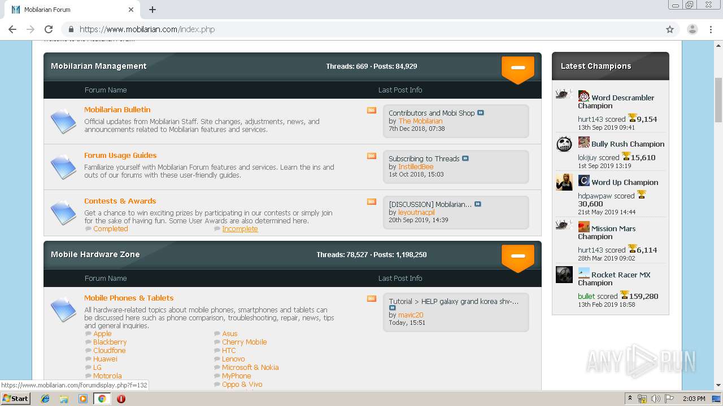
Task: Open the Windows Start menu
Action: [15, 398]
